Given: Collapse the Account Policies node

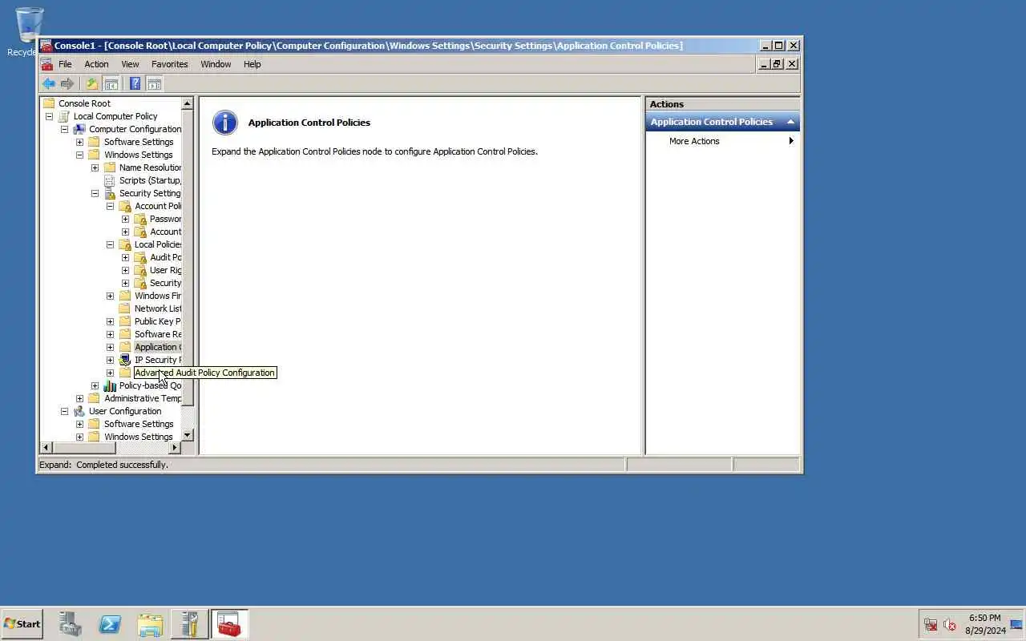Looking at the screenshot, I should [110, 206].
